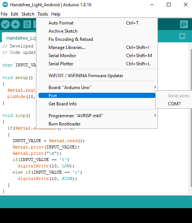The image size is (192, 223).
Task: Click the "Serial ports" submenu header
Action: (x=179, y=96)
